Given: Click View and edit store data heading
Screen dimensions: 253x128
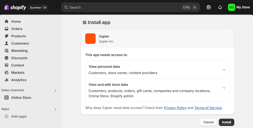Looking at the screenshot, I should [108, 84].
